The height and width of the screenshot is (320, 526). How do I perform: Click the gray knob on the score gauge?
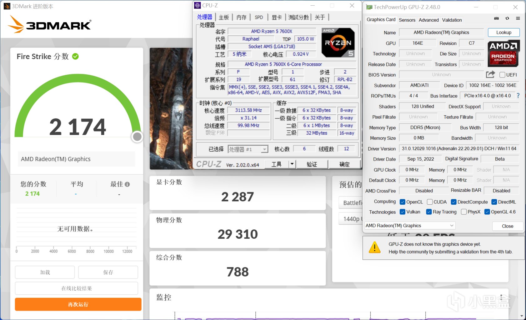[137, 137]
